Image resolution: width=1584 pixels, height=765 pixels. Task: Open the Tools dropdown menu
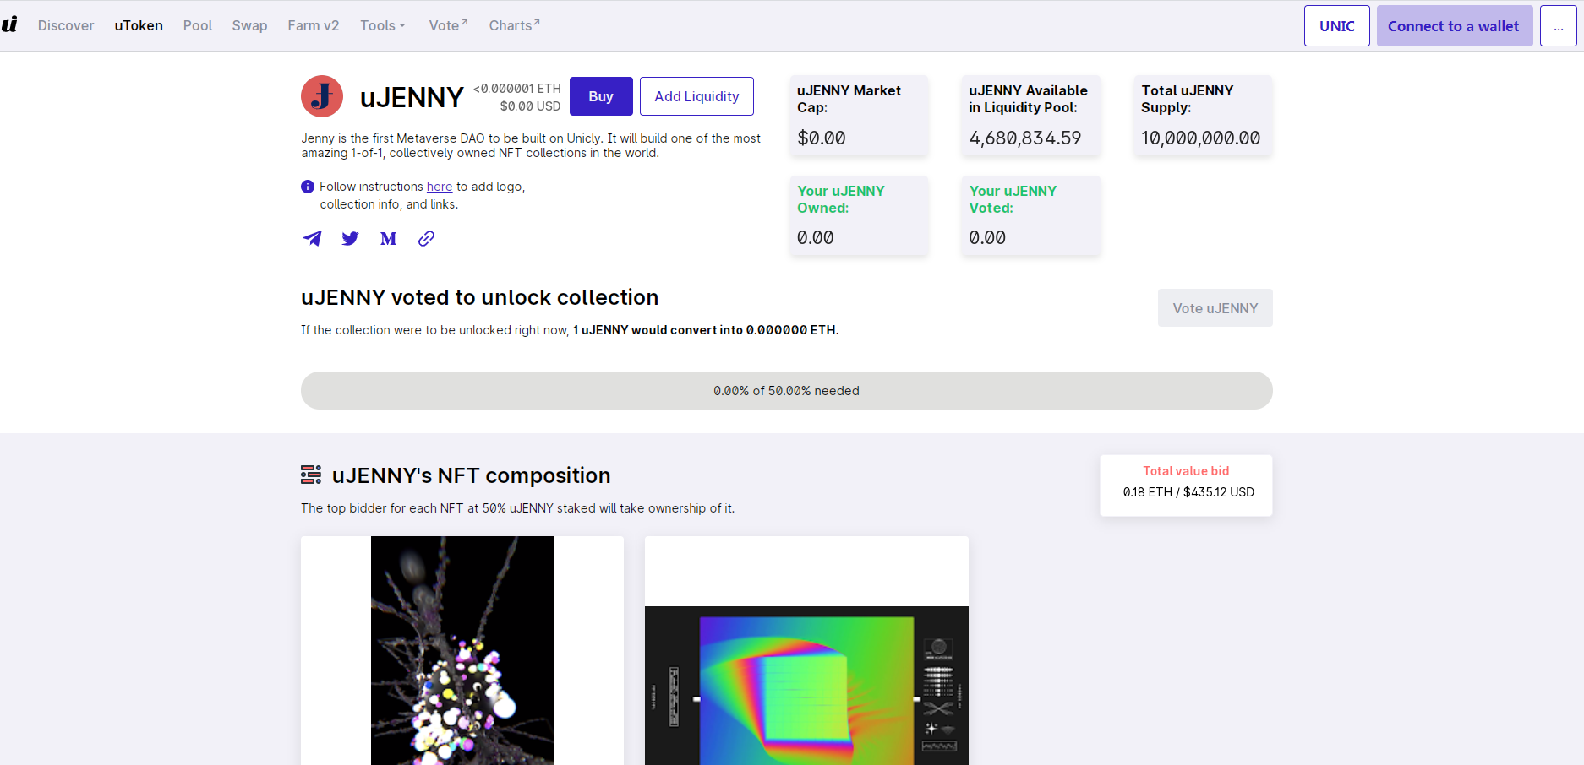click(382, 25)
